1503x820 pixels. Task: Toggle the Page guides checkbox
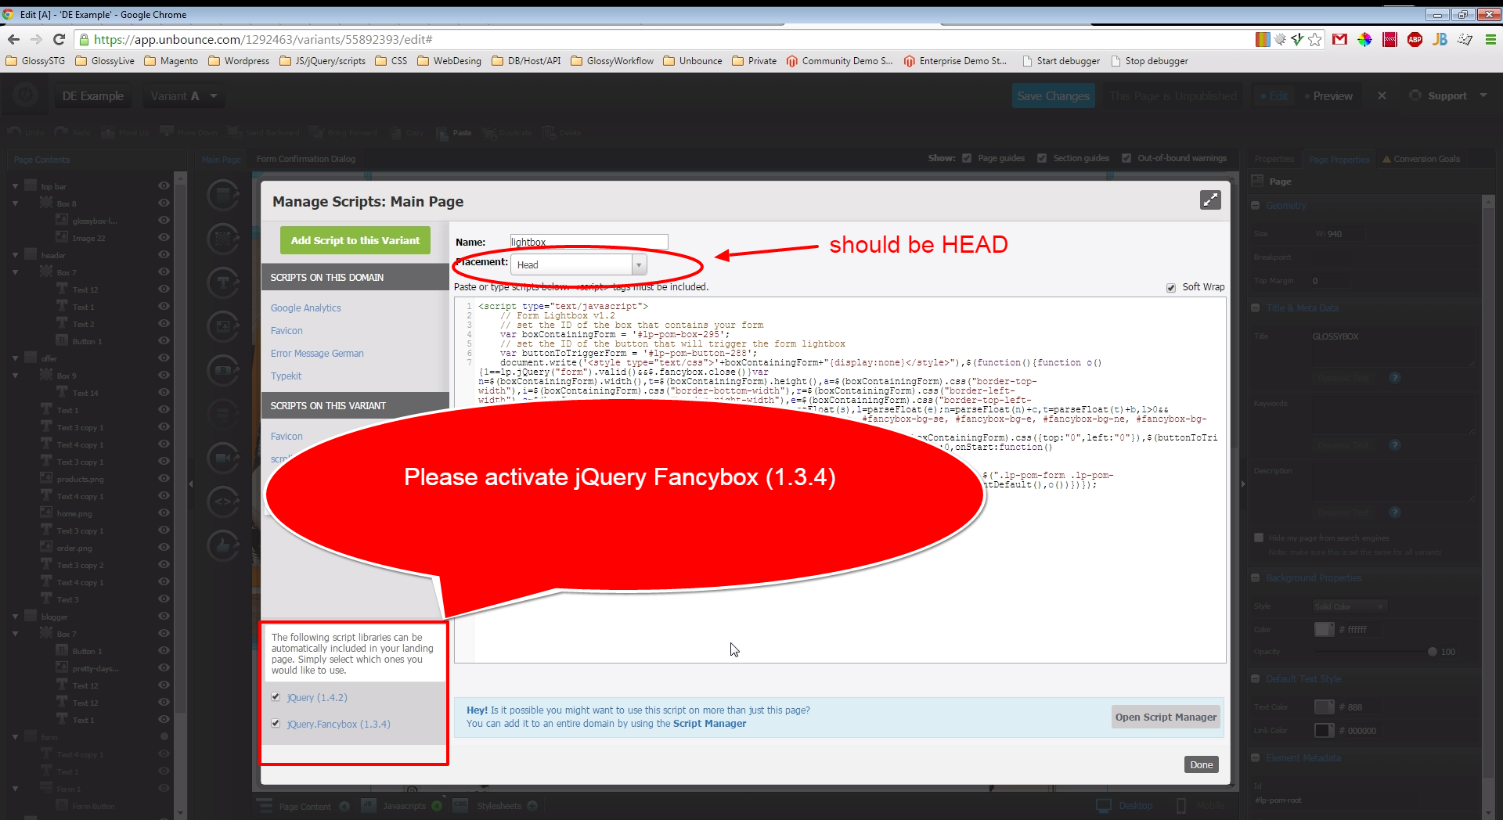coord(967,158)
